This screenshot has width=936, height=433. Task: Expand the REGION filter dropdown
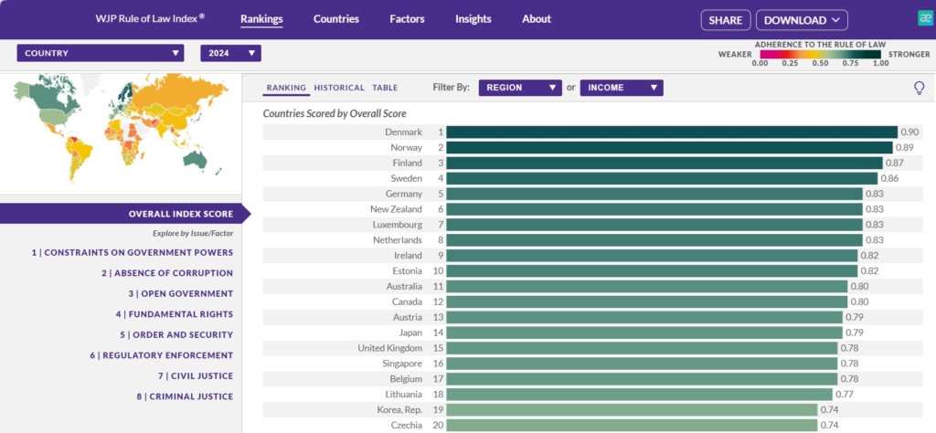(x=519, y=88)
